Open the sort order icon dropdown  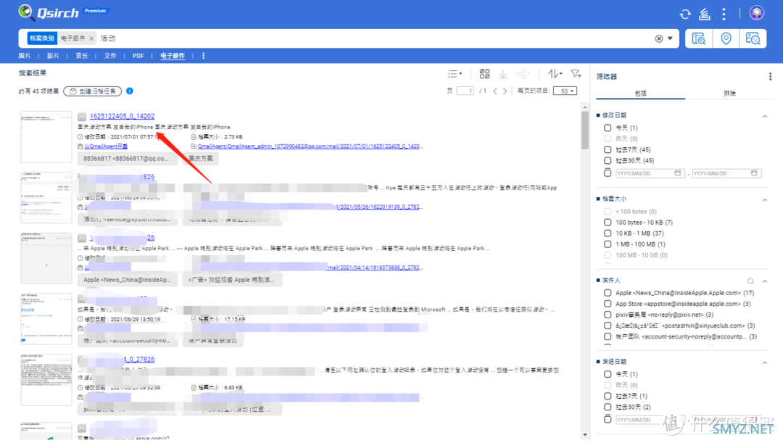tap(555, 74)
